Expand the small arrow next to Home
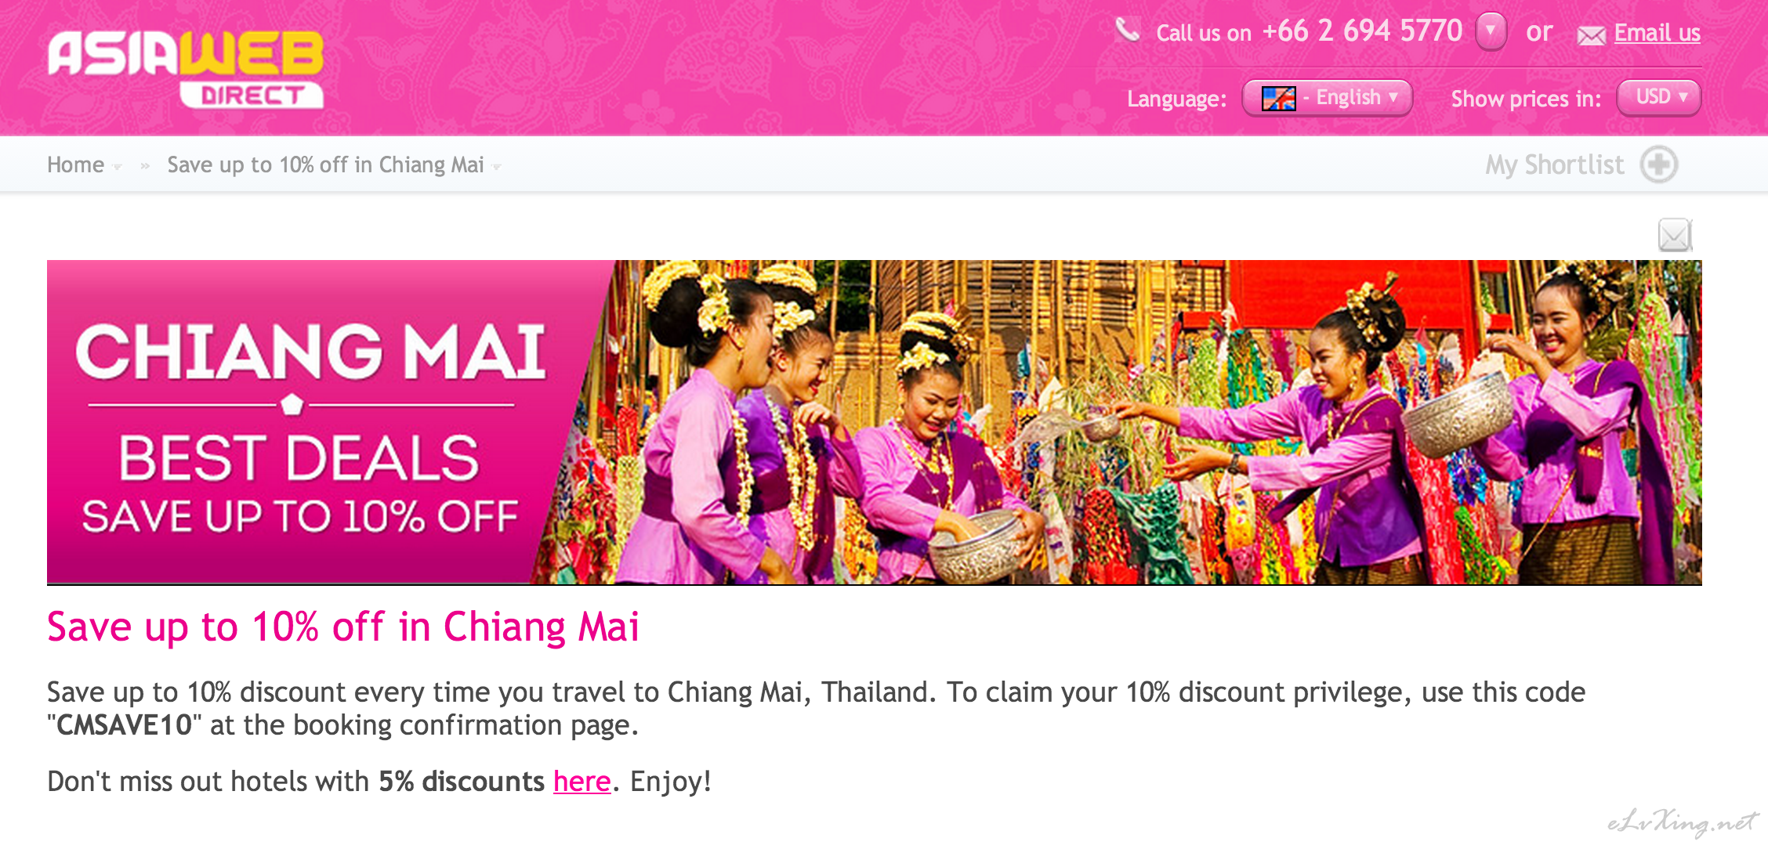 click(118, 167)
